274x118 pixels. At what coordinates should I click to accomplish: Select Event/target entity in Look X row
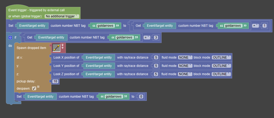[x=99, y=57]
